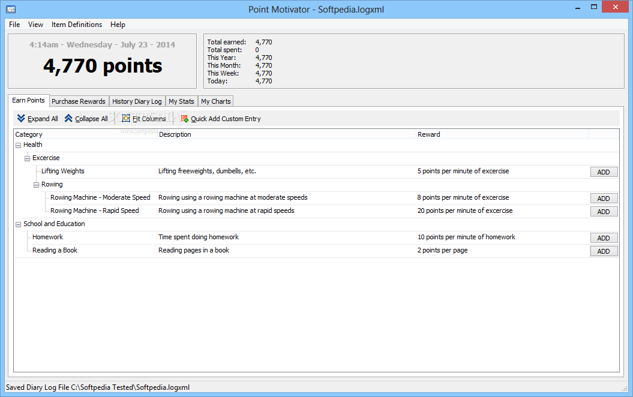Click 'Rowing using a rowing machine at rapid speeds'
The width and height of the screenshot is (633, 397).
point(226,210)
